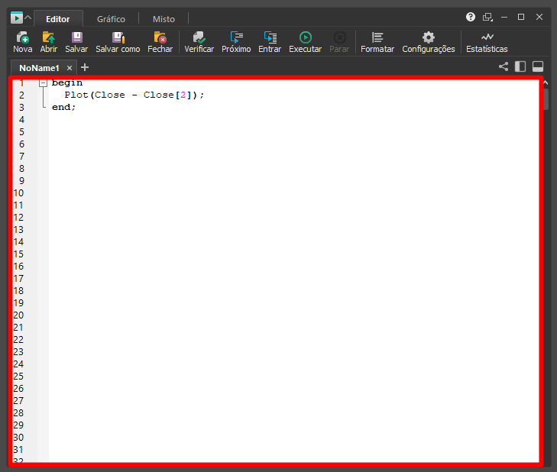Add a new tab with plus button
This screenshot has height=472, width=557.
pos(85,67)
